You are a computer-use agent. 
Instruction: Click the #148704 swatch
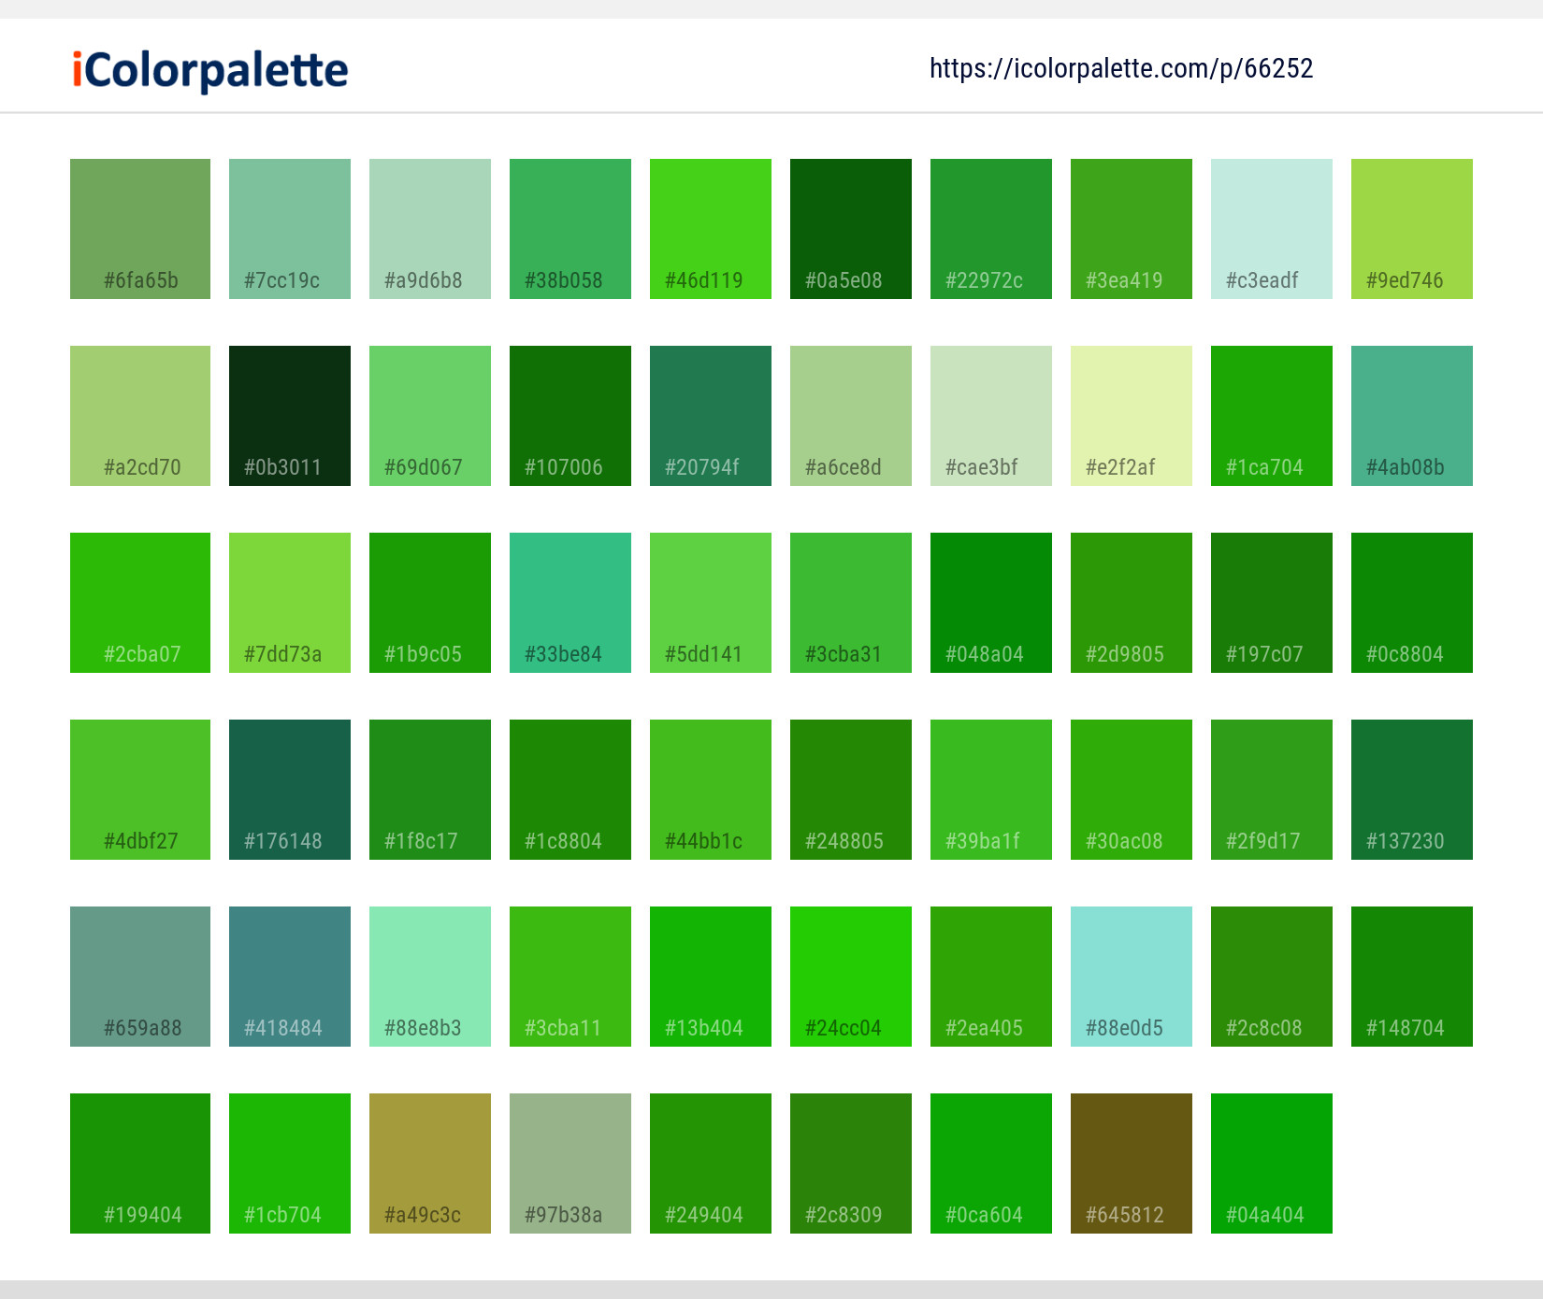tap(1412, 977)
